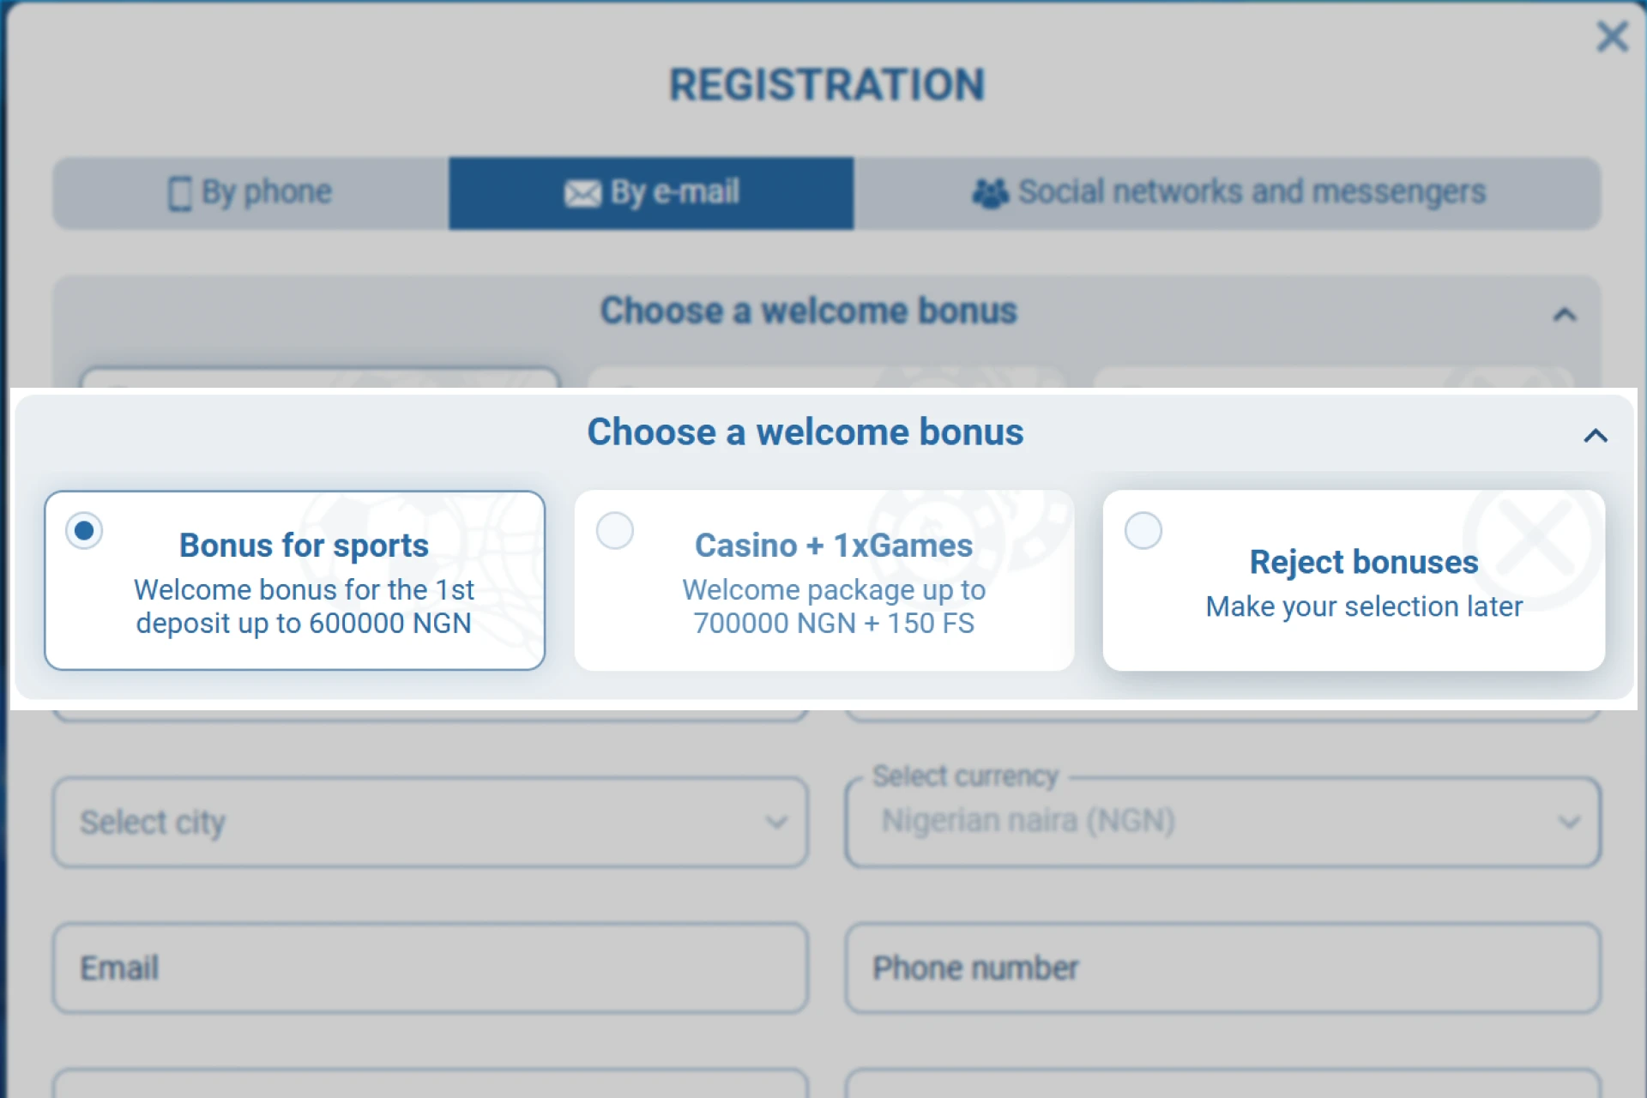Click the Reject bonuses card
Image resolution: width=1647 pixels, height=1098 pixels.
click(x=1355, y=581)
